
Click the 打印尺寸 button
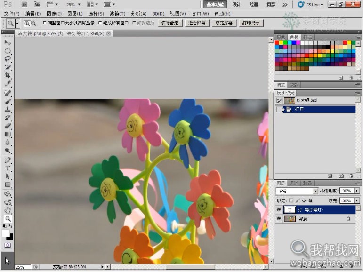(251, 23)
